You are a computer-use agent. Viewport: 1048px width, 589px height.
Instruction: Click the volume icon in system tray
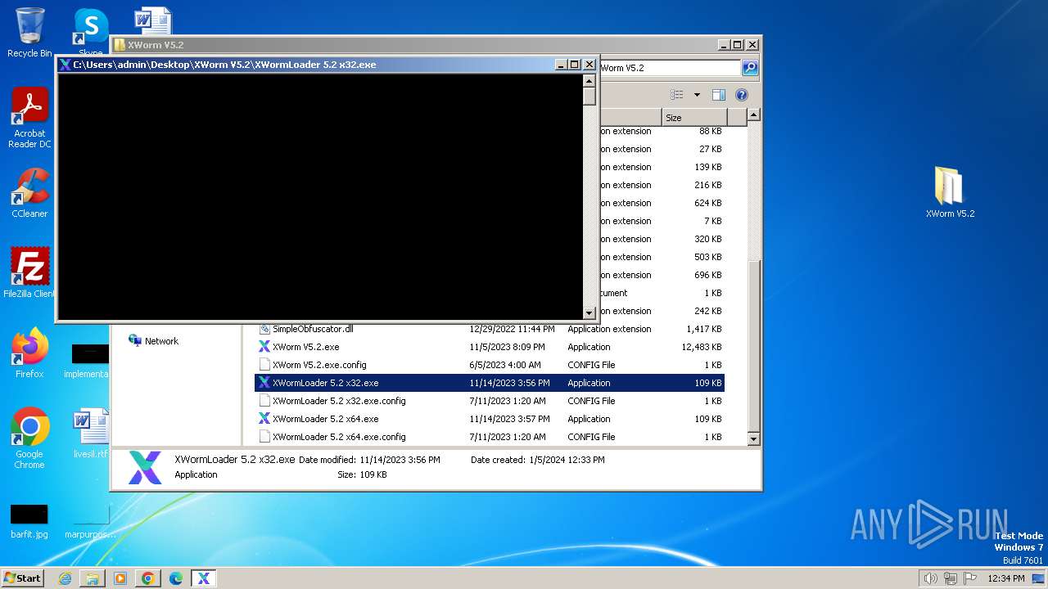[931, 578]
